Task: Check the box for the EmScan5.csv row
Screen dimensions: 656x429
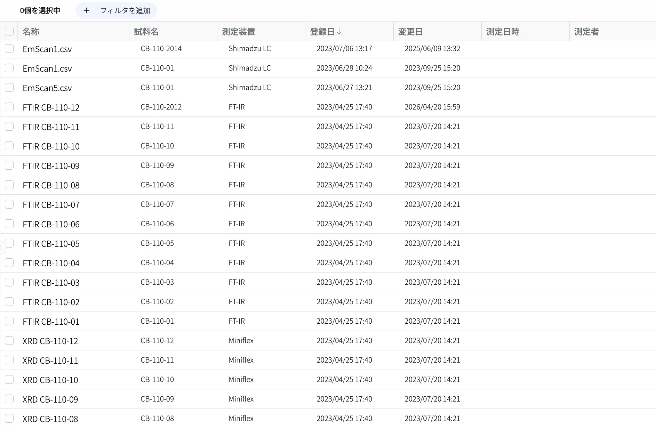Action: [9, 88]
